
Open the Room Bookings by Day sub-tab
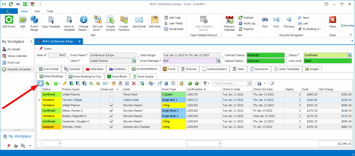[x=85, y=76]
